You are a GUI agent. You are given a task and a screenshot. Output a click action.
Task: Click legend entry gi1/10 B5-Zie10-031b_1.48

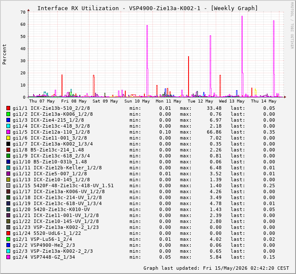click(50, 162)
